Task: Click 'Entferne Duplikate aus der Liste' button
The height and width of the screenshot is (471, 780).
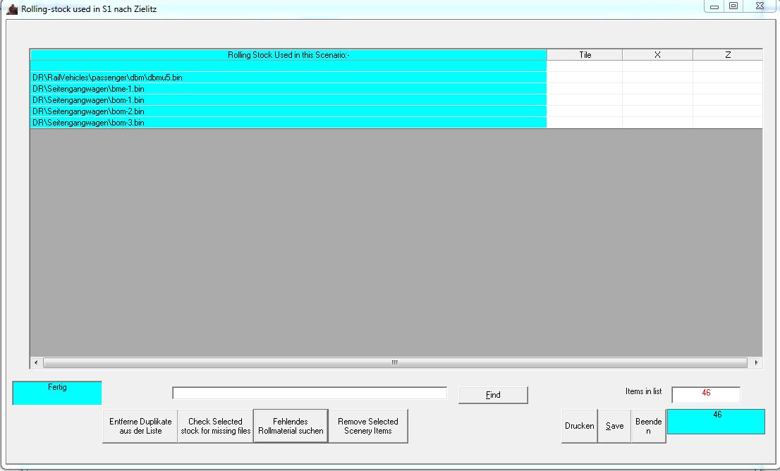Action: pos(140,426)
